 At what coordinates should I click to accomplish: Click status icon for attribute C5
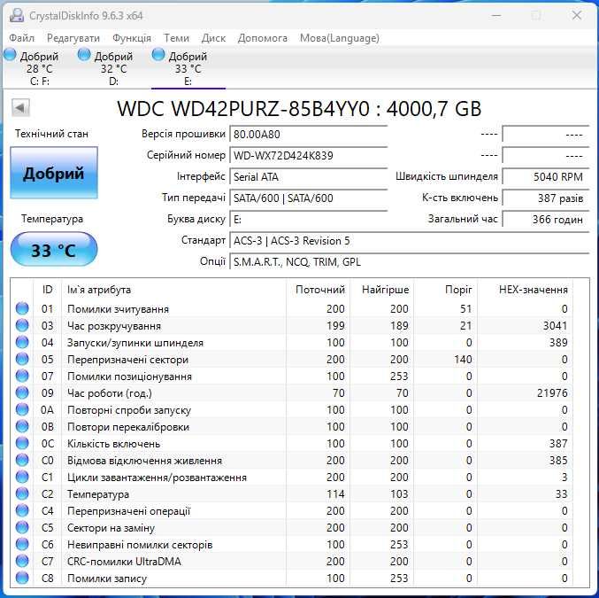click(x=22, y=527)
